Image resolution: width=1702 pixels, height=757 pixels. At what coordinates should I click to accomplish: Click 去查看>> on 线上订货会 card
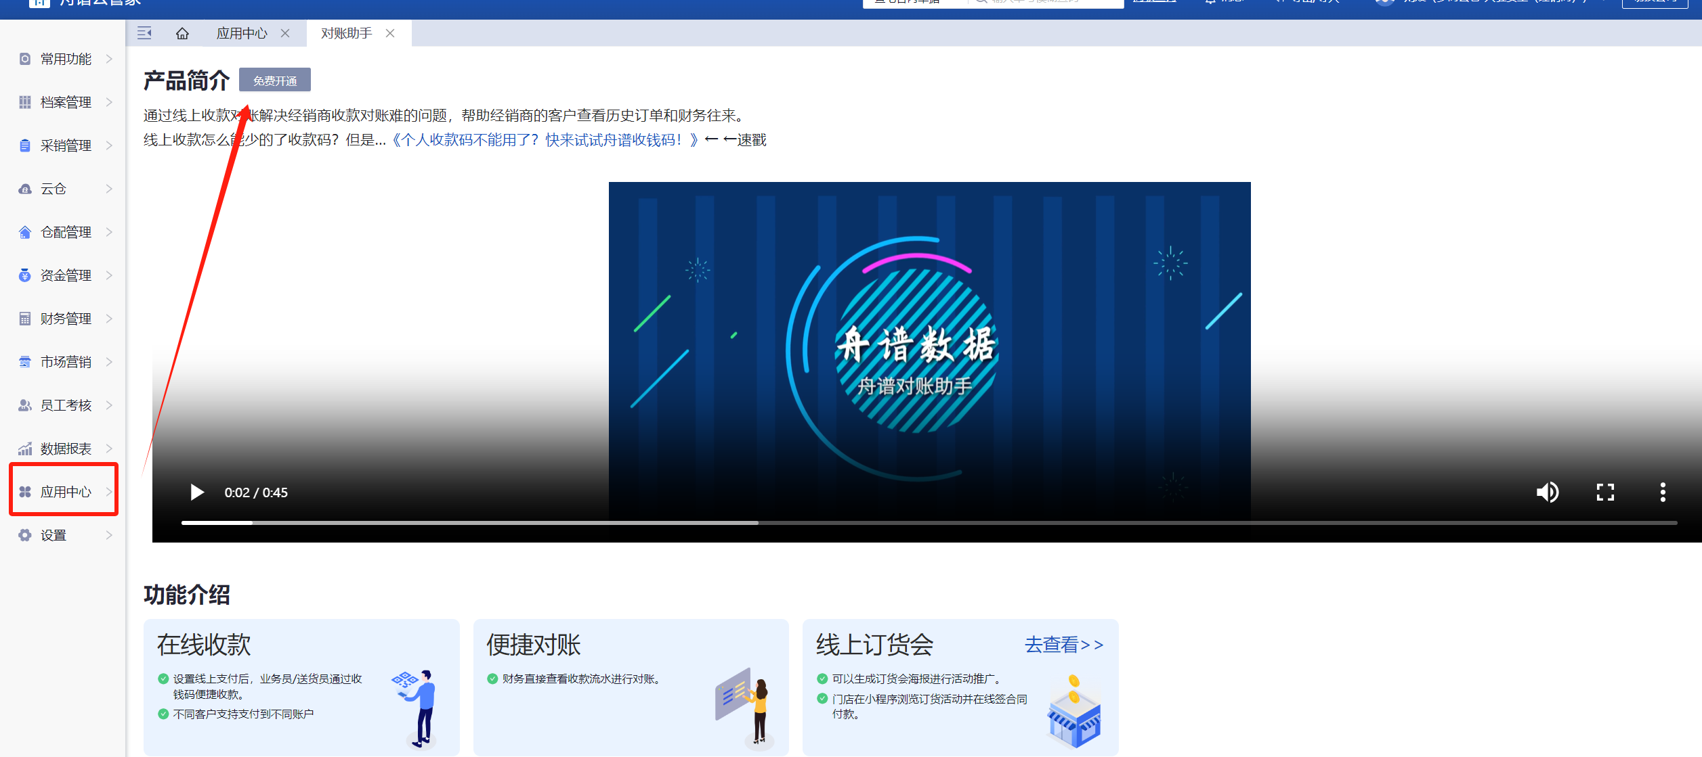(x=1063, y=645)
